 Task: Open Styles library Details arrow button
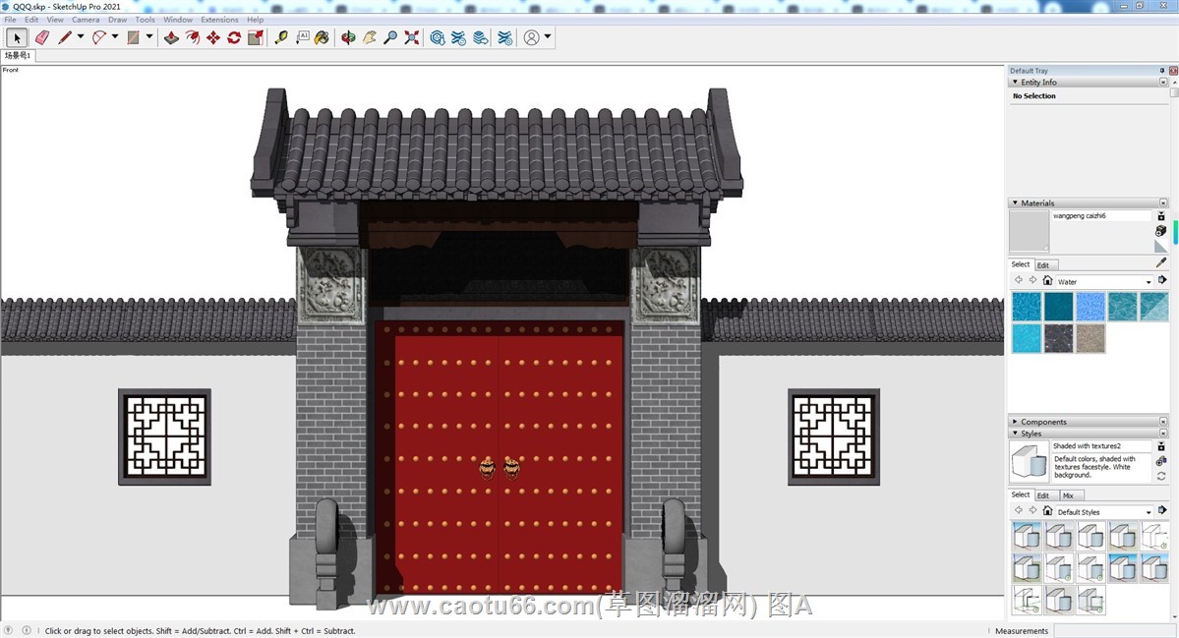(1162, 510)
